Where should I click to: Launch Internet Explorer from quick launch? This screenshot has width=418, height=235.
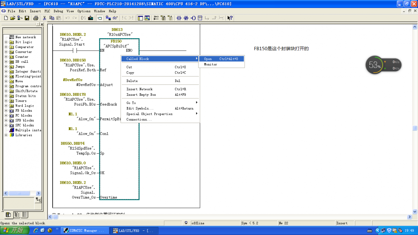coord(36,230)
